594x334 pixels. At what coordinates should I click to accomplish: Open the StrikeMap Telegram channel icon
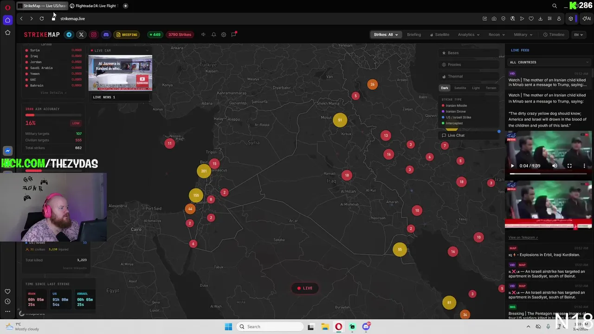69,35
